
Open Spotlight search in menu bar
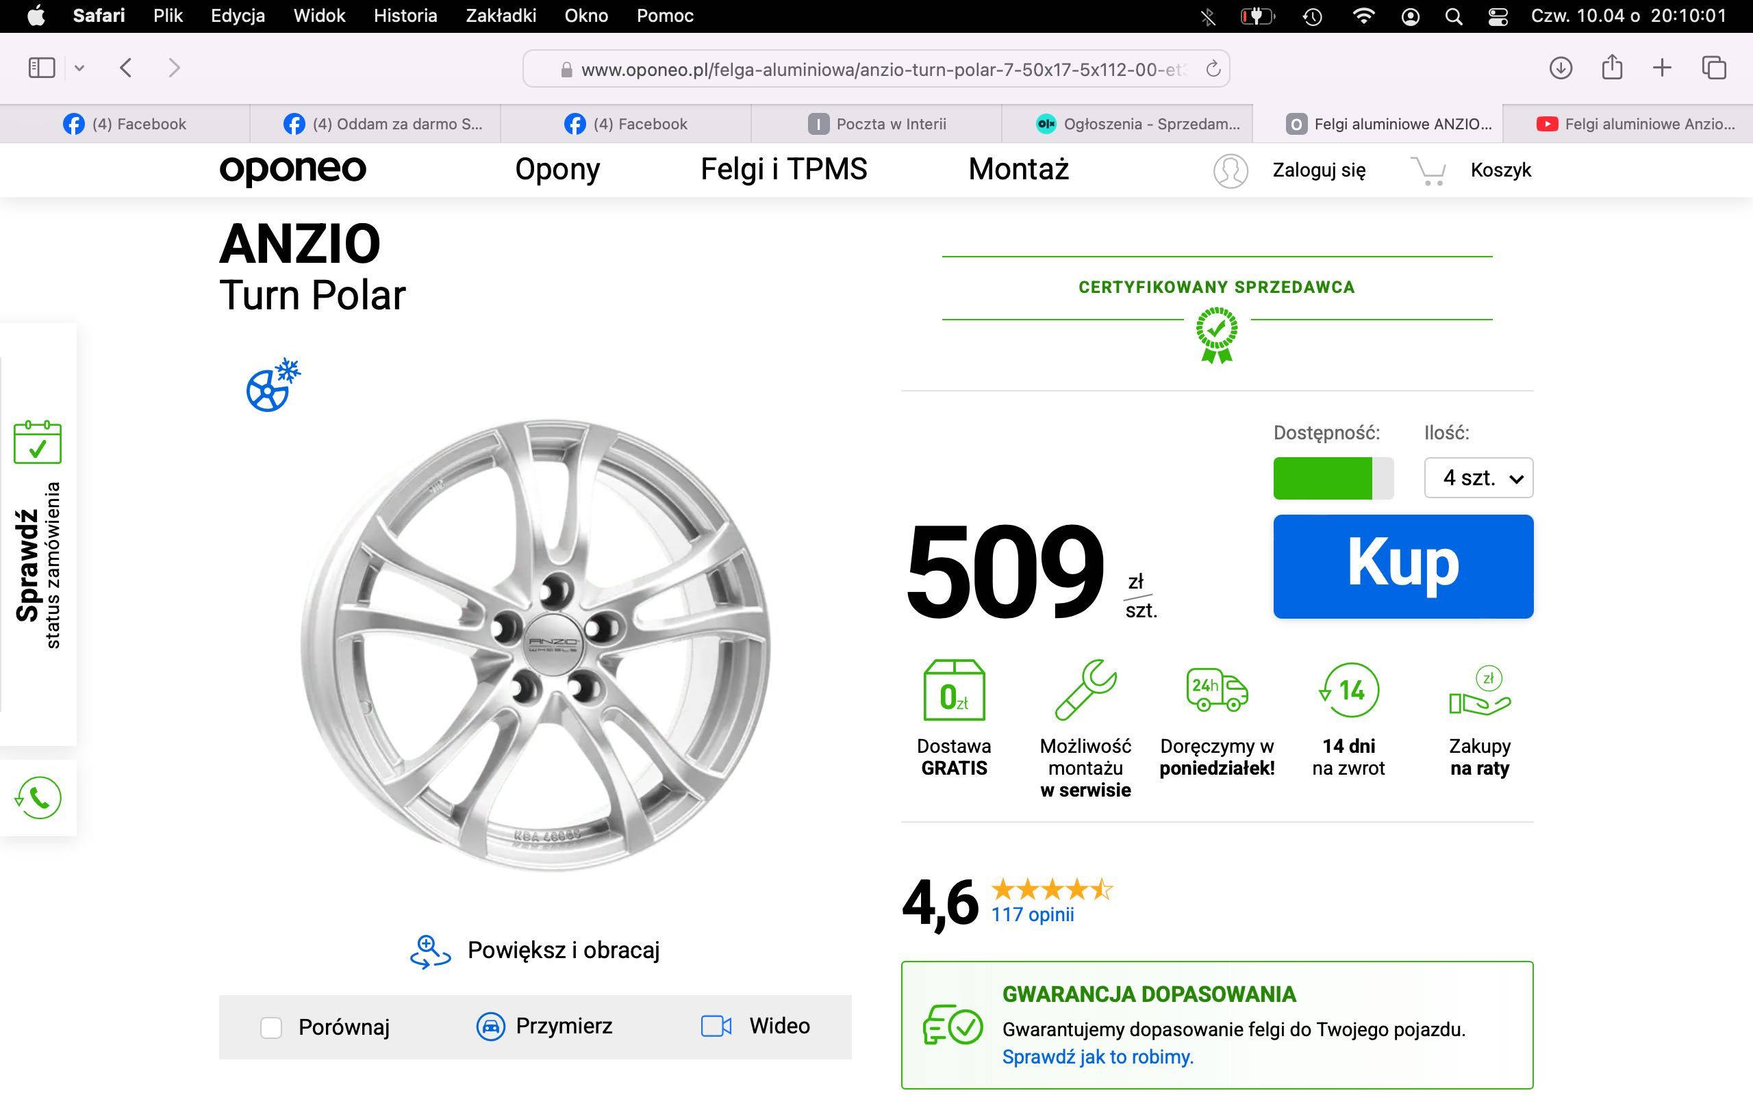[1453, 16]
